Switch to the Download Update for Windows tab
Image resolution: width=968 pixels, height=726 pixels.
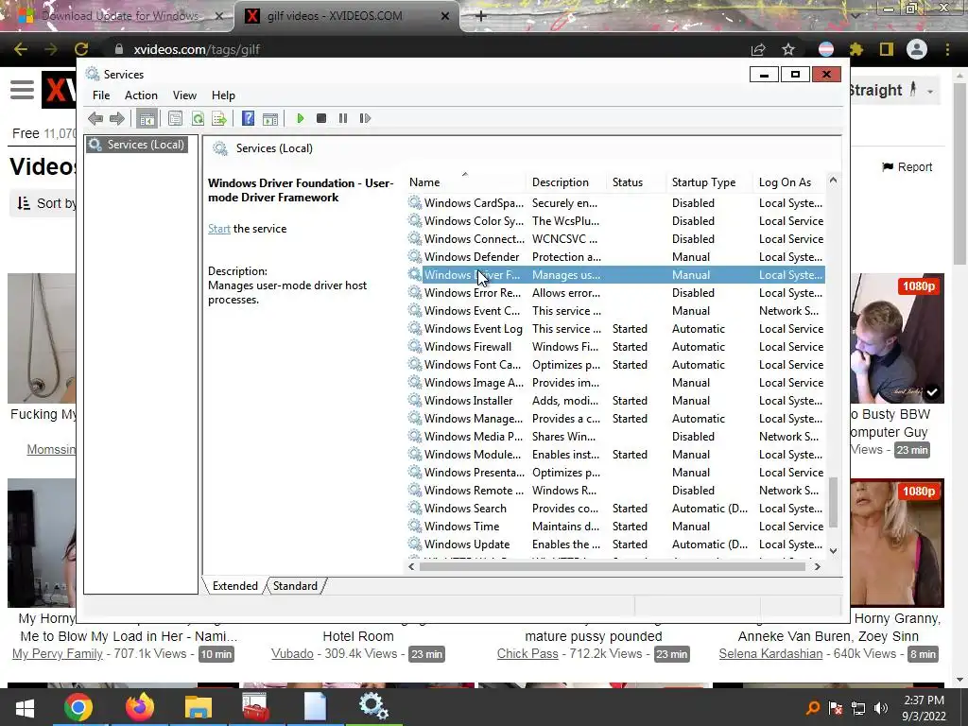pos(120,16)
